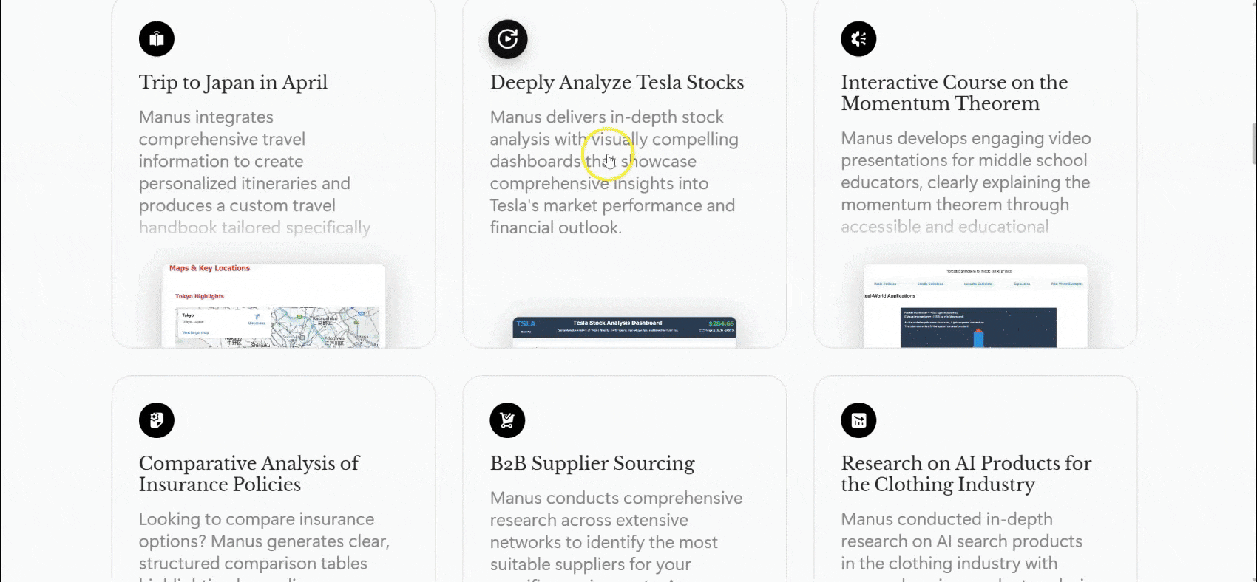The height and width of the screenshot is (582, 1257).
Task: Click the momentum course preview thumbnail
Action: click(x=975, y=306)
